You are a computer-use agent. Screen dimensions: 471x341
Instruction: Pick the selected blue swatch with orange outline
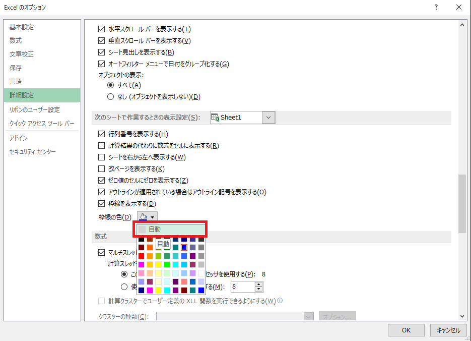(184, 248)
